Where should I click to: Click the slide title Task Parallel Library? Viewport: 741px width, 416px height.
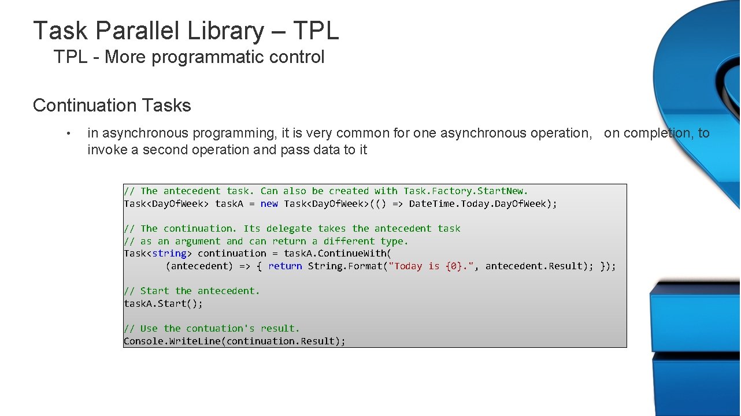(x=185, y=31)
